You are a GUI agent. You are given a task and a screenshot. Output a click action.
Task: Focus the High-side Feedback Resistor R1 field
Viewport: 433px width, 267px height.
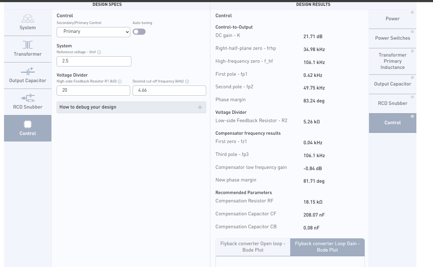click(x=93, y=90)
